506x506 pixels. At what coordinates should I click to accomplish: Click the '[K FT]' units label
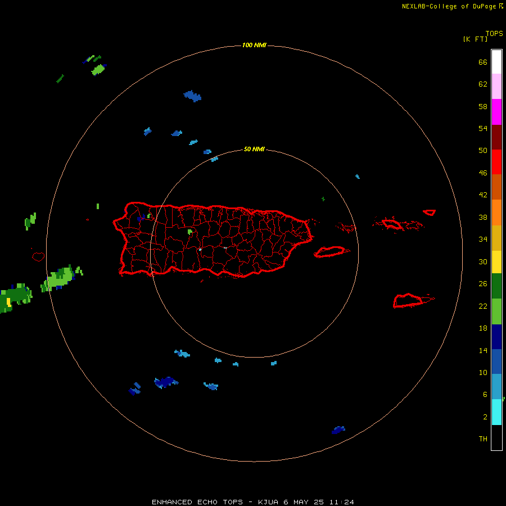click(x=475, y=39)
